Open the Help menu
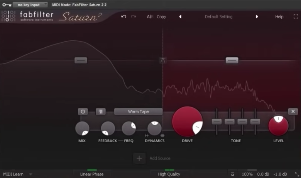 [279, 17]
